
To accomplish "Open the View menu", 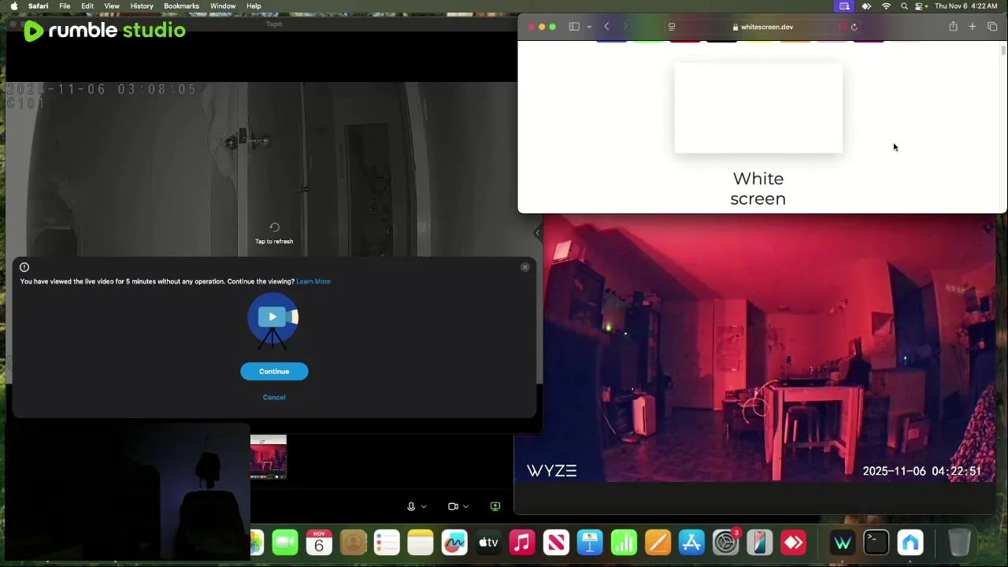I will [x=112, y=6].
